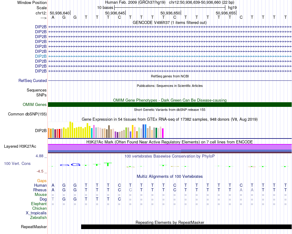Click the Common dbSNP(155) label

pos(27,114)
